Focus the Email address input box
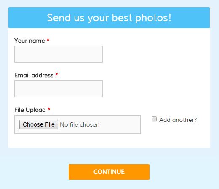This screenshot has width=219, height=189. click(59, 89)
